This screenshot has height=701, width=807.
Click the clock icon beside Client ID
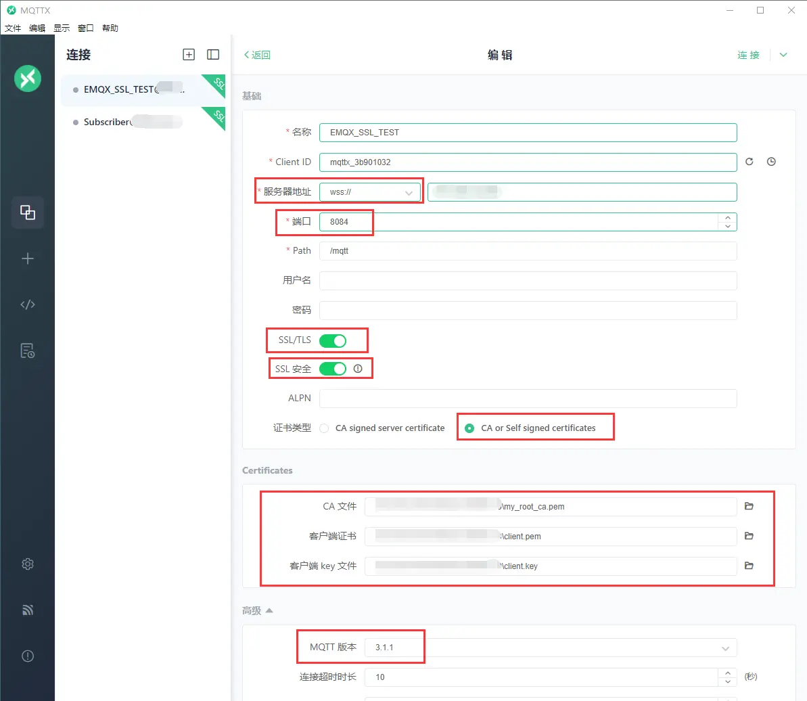pos(771,162)
